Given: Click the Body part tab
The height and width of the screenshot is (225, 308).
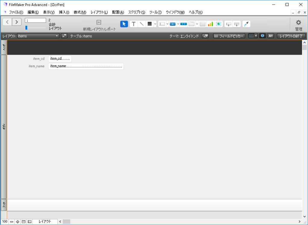Looking at the screenshot, I should click(4, 127).
